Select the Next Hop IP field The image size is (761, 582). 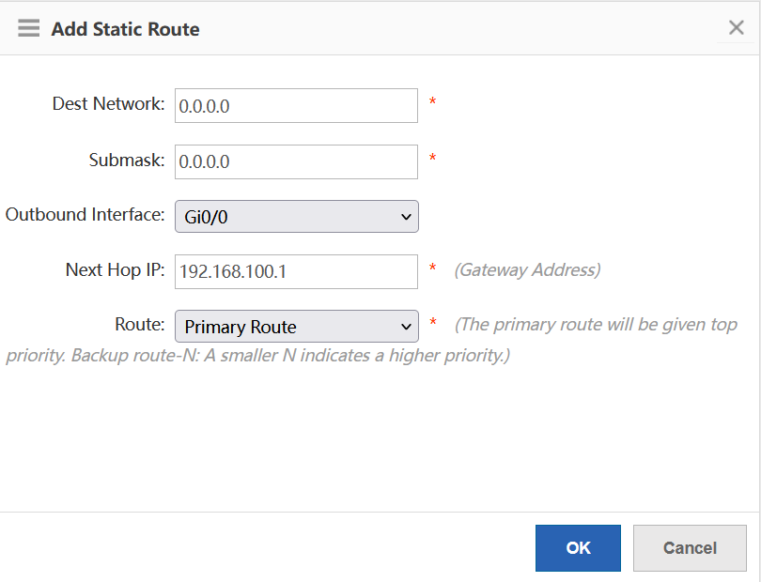pos(296,271)
